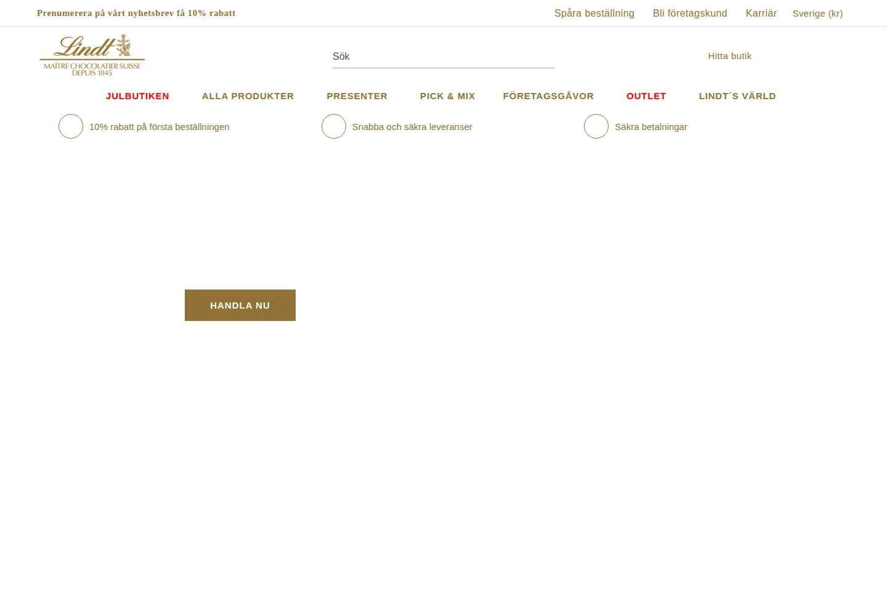Open Hitta butik store locator
887x616 pixels.
tap(729, 56)
